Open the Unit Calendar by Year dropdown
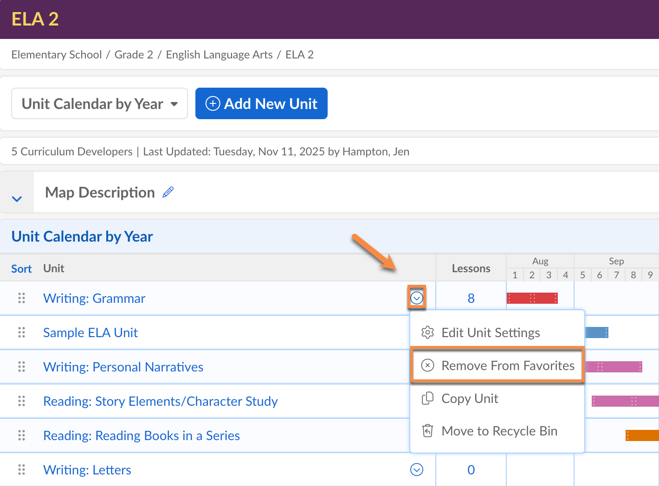 [x=99, y=103]
